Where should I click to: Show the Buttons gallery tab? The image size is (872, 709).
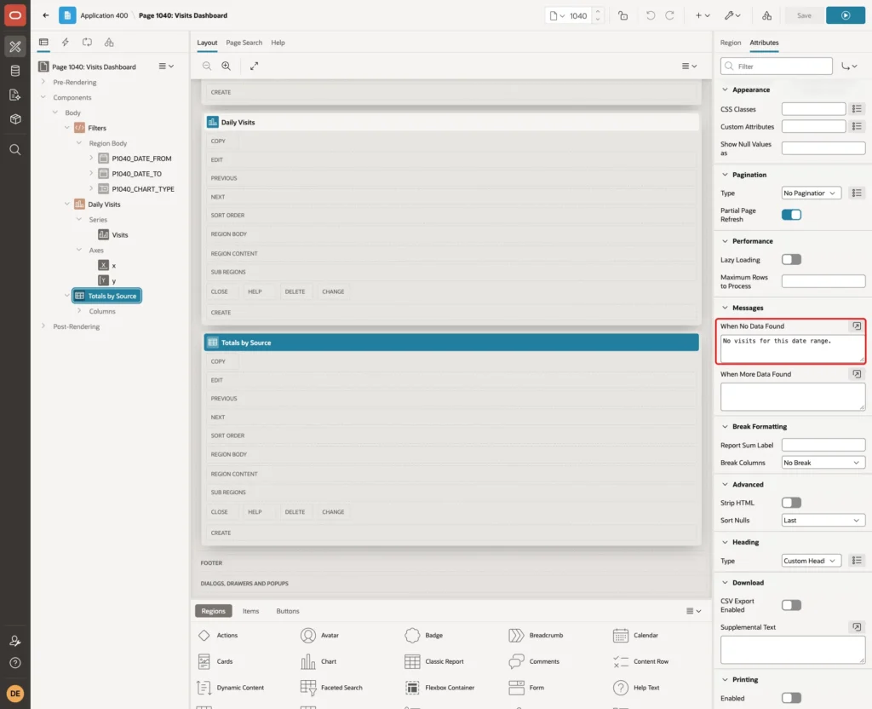(x=288, y=611)
